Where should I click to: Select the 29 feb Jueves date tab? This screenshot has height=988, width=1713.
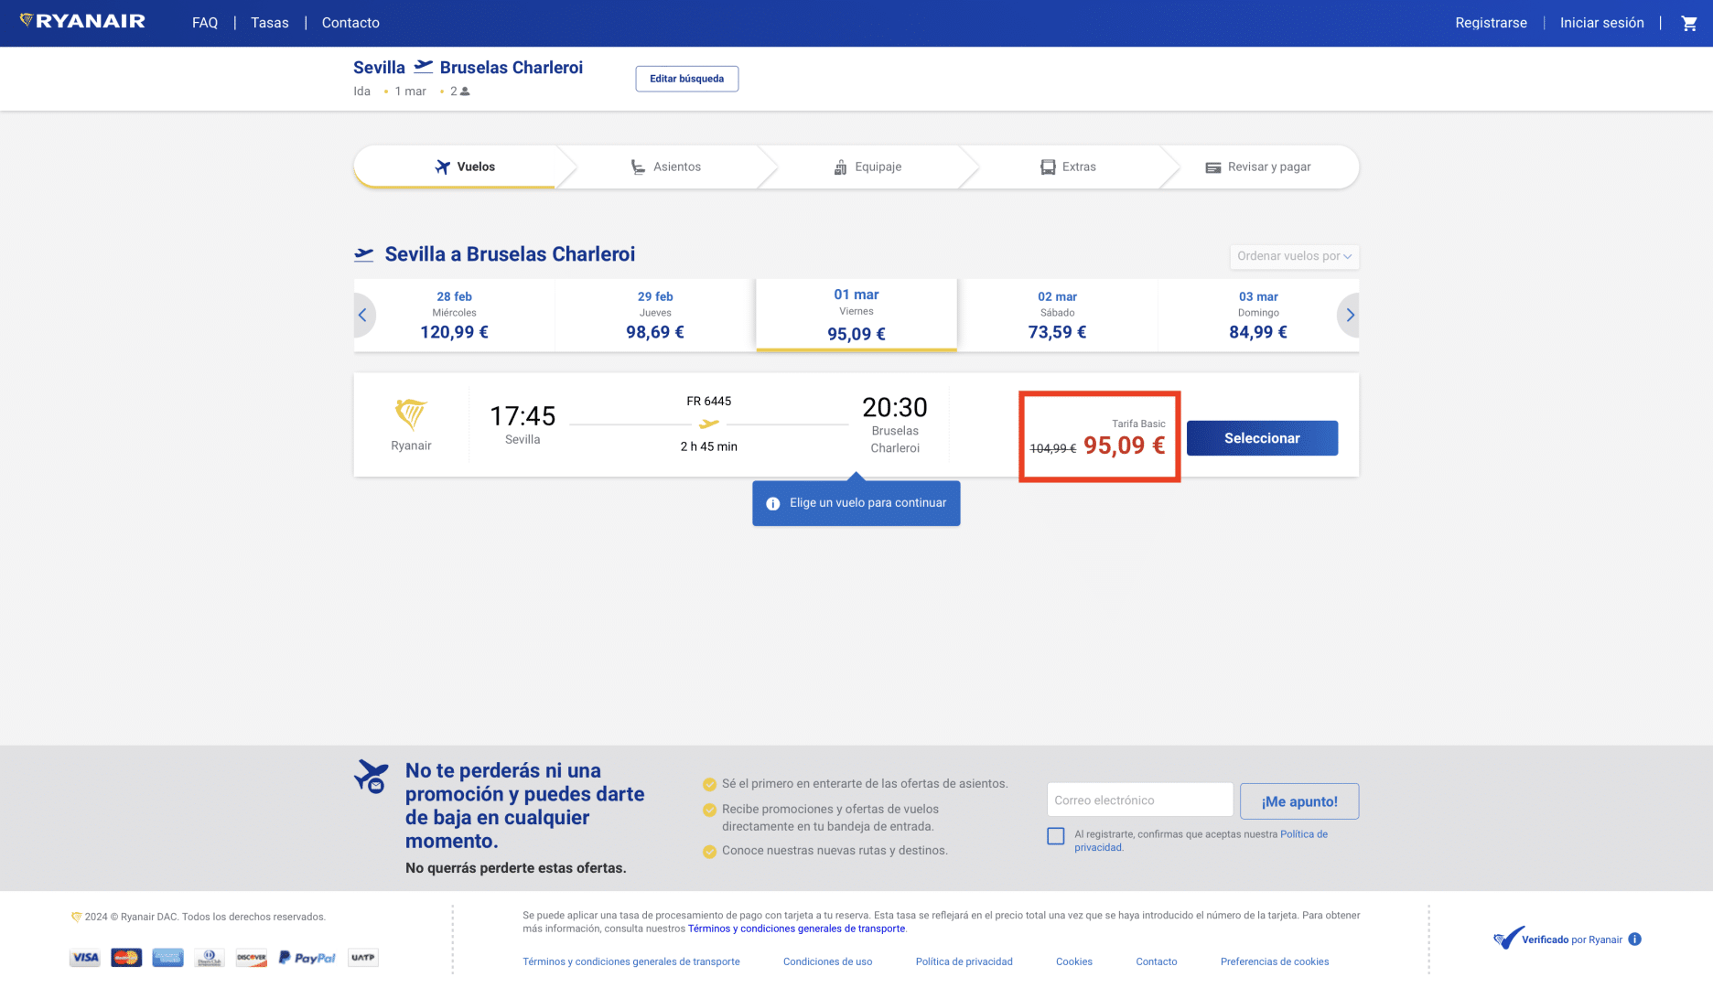tap(655, 316)
